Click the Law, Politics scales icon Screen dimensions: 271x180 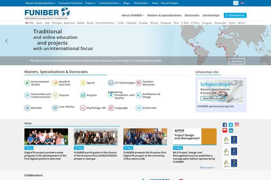pyautogui.click(x=55, y=108)
